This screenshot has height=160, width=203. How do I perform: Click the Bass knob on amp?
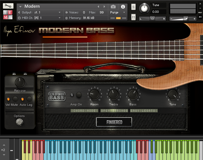(x=133, y=95)
